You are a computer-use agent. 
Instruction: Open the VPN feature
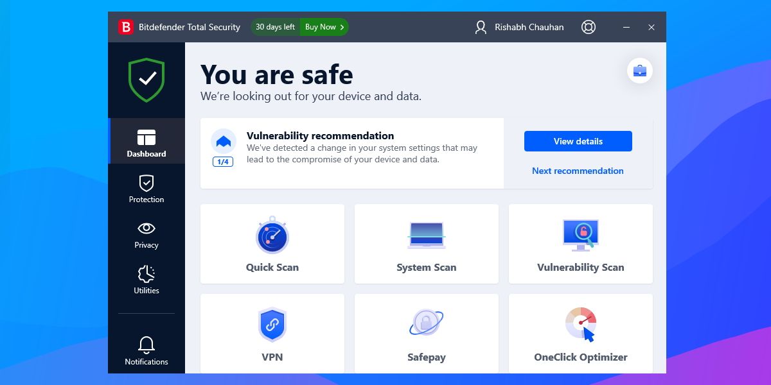coord(272,334)
